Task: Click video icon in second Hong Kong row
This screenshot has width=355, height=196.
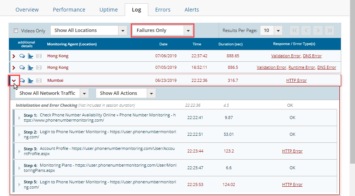Action: pyautogui.click(x=39, y=68)
